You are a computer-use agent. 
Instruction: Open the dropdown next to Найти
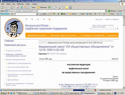(x=49, y=14)
